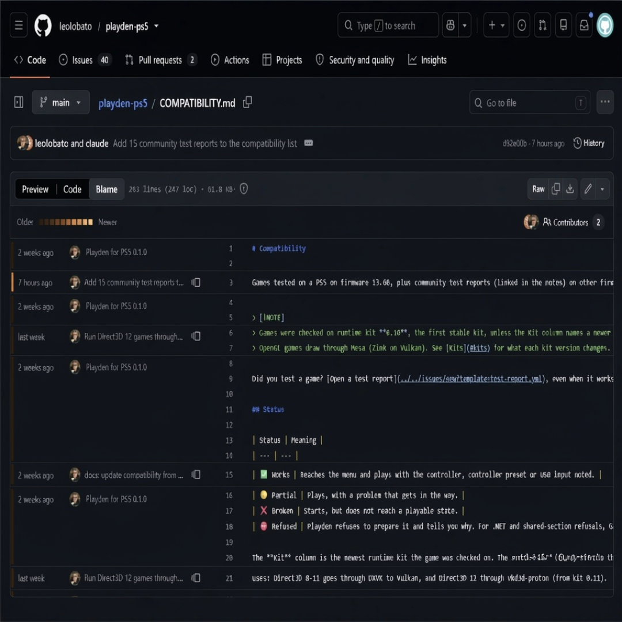Click the Older-Newer blame age scale
Image resolution: width=622 pixels, height=622 pixels.
(66, 222)
